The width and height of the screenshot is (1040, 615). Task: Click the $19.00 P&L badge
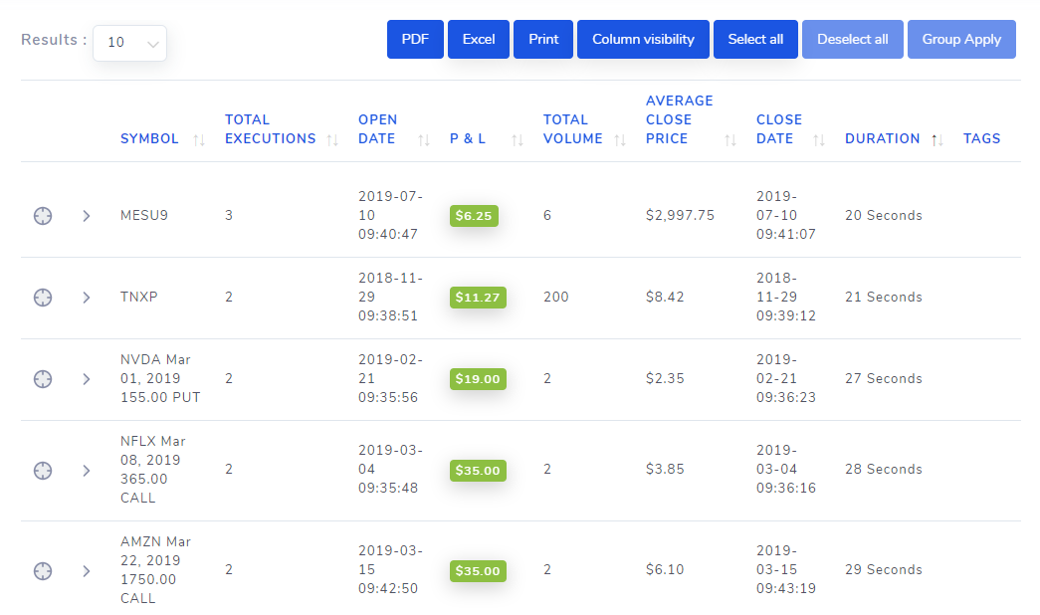pos(478,379)
